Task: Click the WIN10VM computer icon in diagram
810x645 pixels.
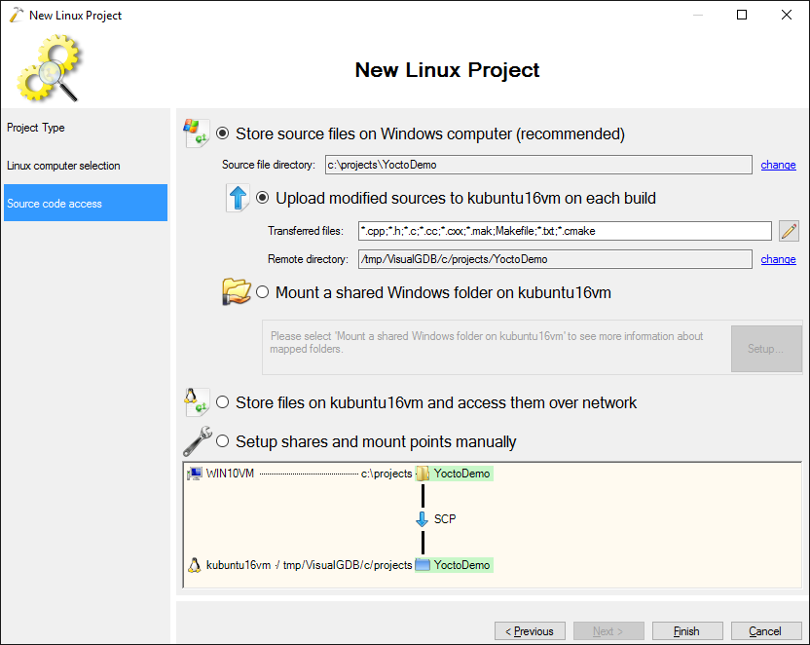Action: click(195, 474)
